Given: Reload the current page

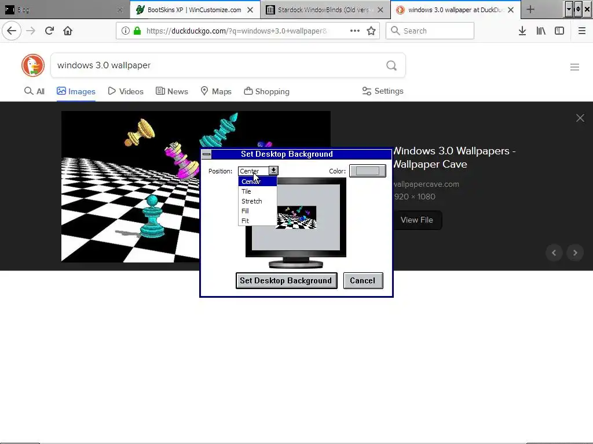Looking at the screenshot, I should coord(49,31).
